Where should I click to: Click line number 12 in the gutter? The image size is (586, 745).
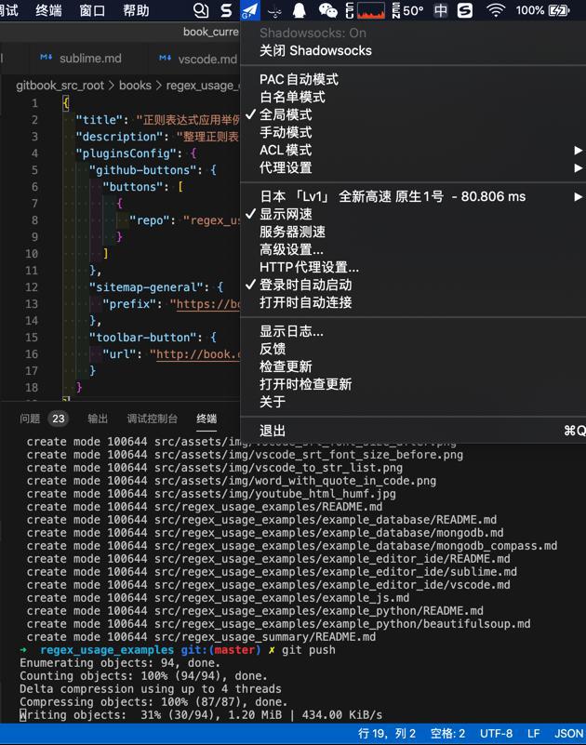point(32,287)
